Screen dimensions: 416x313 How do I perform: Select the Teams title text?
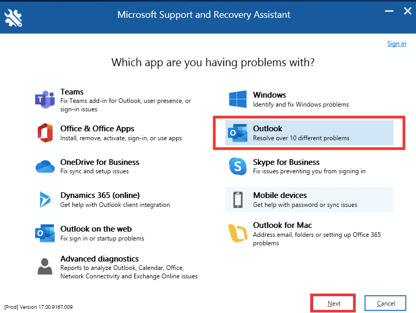tap(72, 92)
